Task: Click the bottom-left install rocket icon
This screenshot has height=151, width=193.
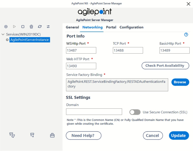Action: (12, 135)
